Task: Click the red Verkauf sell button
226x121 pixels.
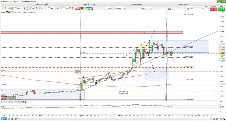Action: [x=214, y=9]
